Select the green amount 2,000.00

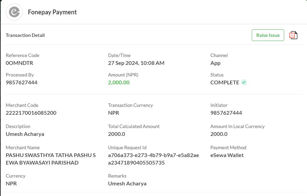point(119,83)
